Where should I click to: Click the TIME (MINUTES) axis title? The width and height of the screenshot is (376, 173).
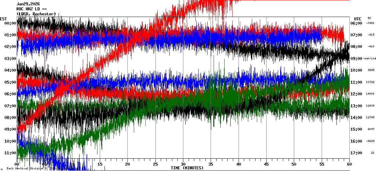point(187,168)
